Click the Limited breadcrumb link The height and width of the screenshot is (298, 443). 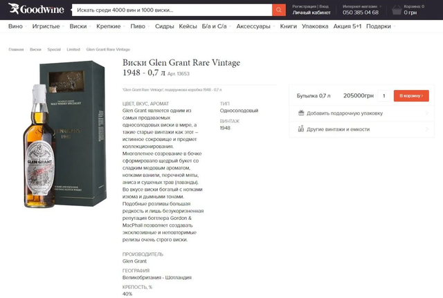pyautogui.click(x=73, y=49)
